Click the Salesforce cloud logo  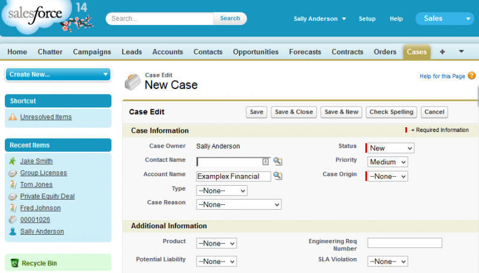(35, 16)
